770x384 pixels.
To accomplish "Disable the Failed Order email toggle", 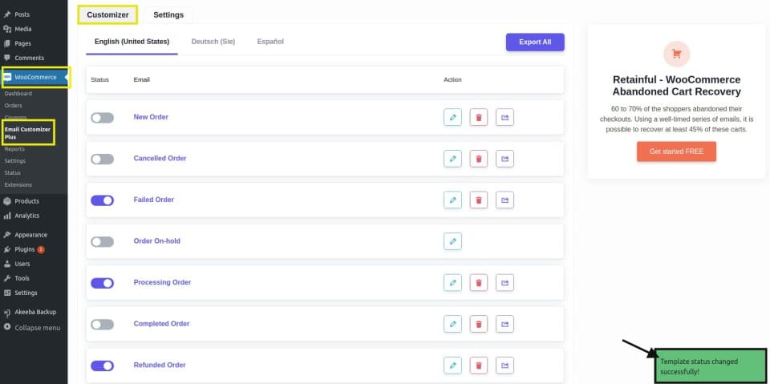I will 102,200.
